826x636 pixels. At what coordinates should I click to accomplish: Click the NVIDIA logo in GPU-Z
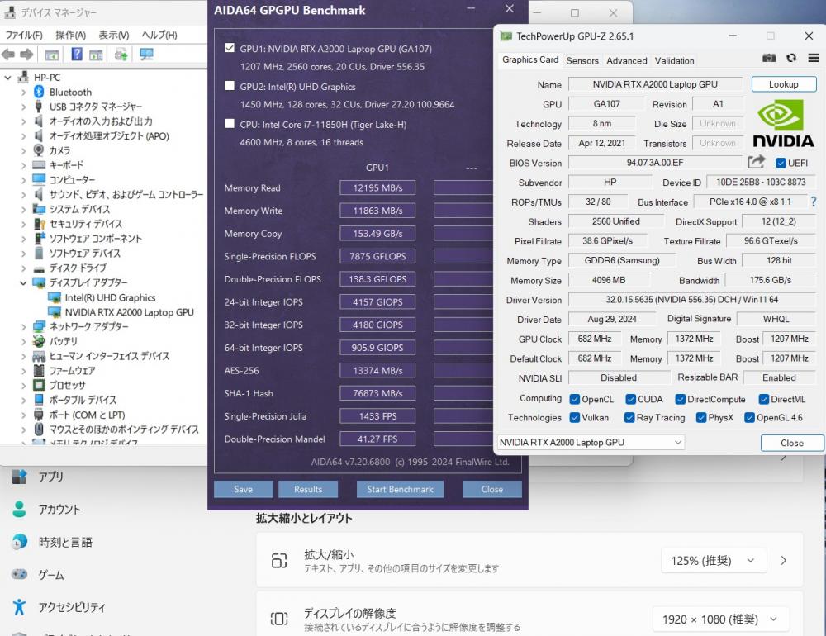click(x=783, y=124)
